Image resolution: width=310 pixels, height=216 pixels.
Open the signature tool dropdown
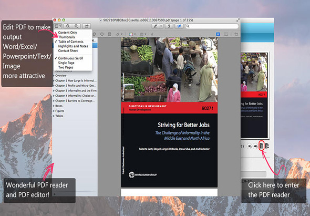coord(119,34)
